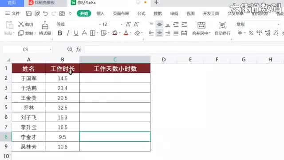Click the justify alignment icon
284x160 pixels.
176,33
